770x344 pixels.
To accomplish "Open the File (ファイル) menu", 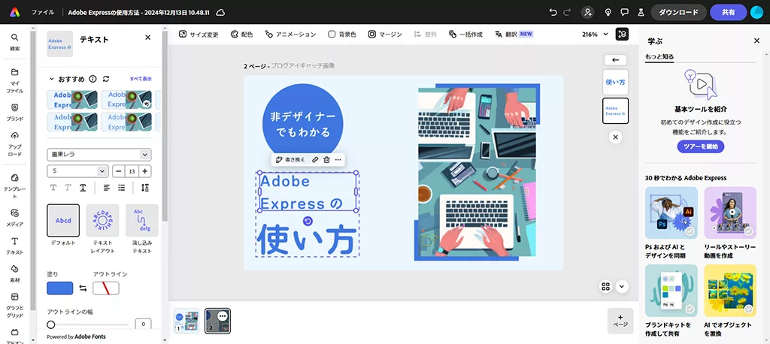I will pyautogui.click(x=43, y=12).
